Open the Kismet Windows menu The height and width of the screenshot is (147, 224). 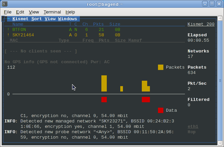coord(67,19)
